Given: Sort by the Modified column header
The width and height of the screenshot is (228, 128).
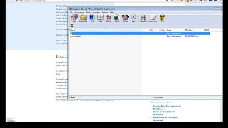Looking at the screenshot, I should tap(189, 30).
